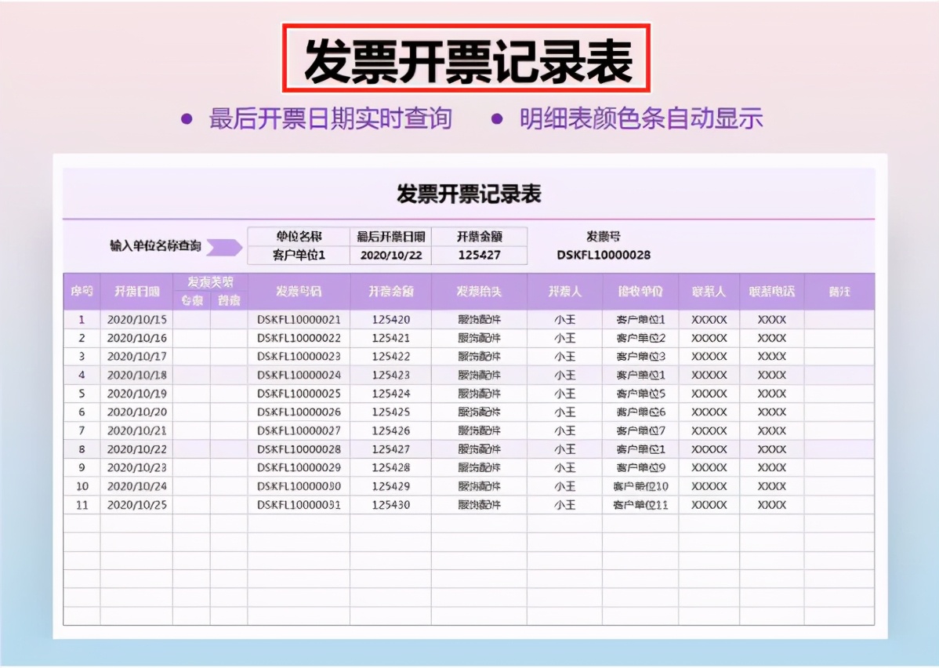This screenshot has height=668, width=939.
Task: Select the 序号 column header
Action: pos(82,291)
